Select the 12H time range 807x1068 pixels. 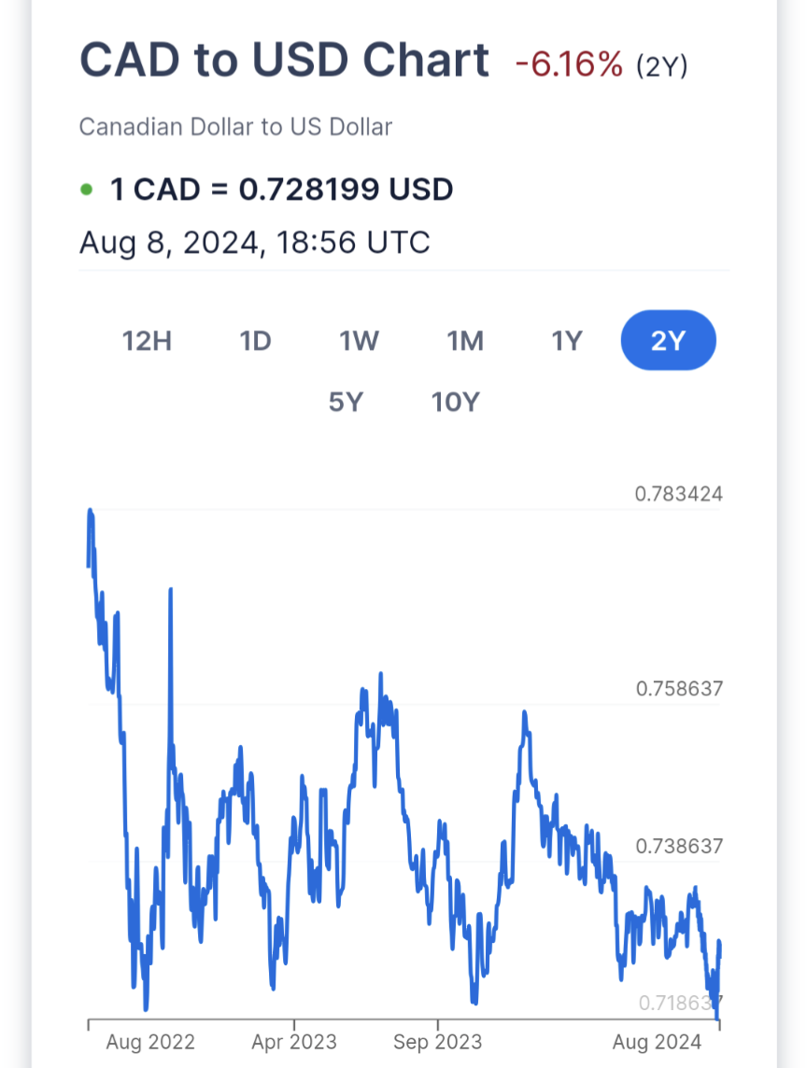147,341
